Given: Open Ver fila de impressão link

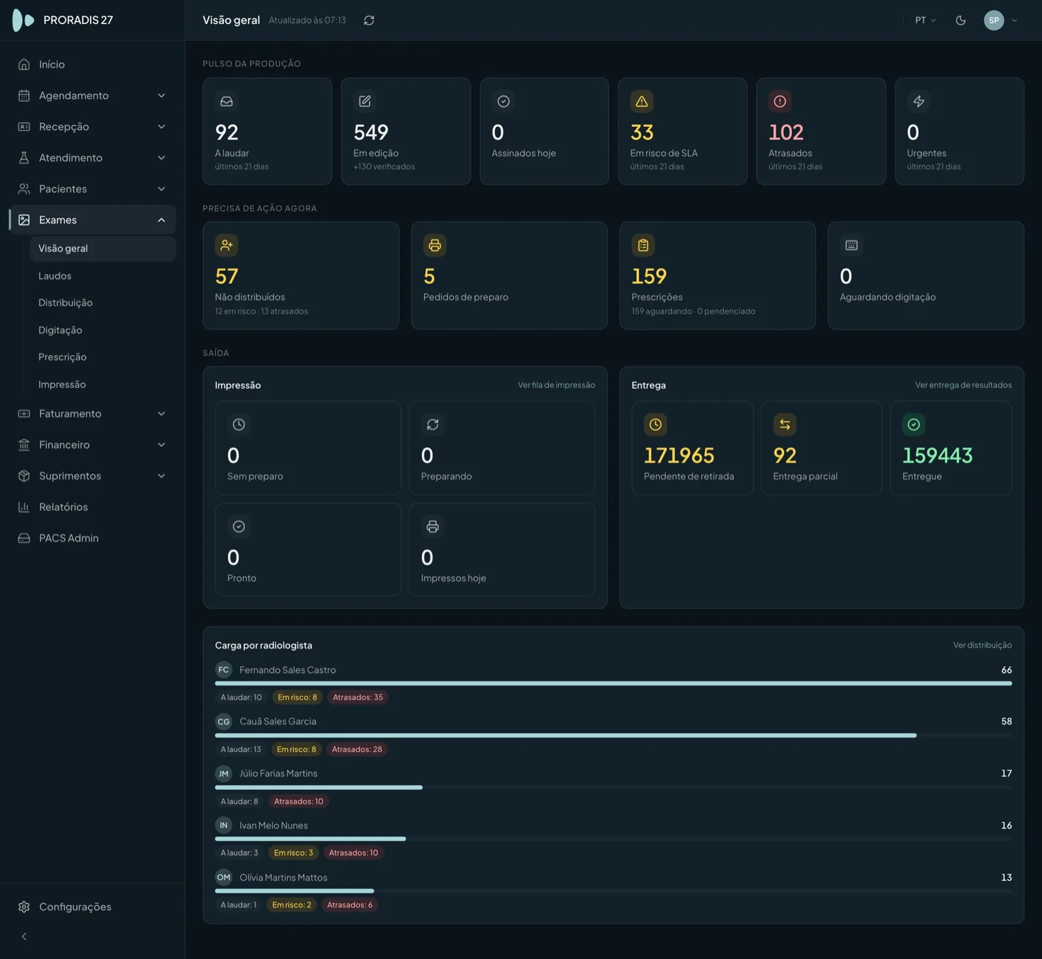Looking at the screenshot, I should click(556, 385).
